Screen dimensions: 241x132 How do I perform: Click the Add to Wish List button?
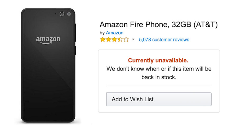point(159,99)
